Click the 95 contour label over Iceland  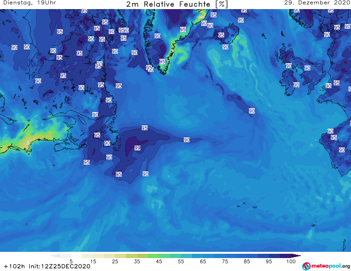pyautogui.click(x=221, y=35)
